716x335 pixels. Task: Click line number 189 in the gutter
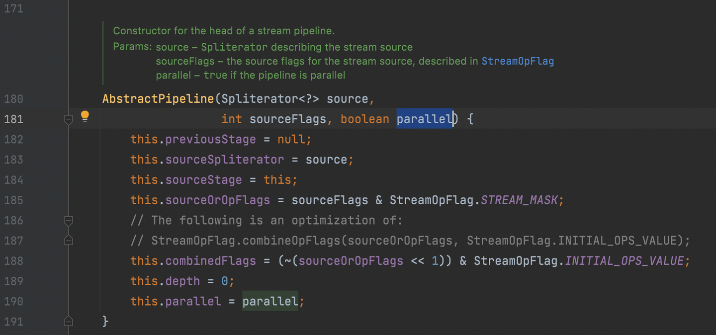click(x=14, y=281)
